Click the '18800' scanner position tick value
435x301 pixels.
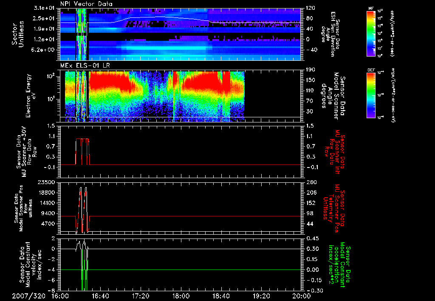pos(47,193)
